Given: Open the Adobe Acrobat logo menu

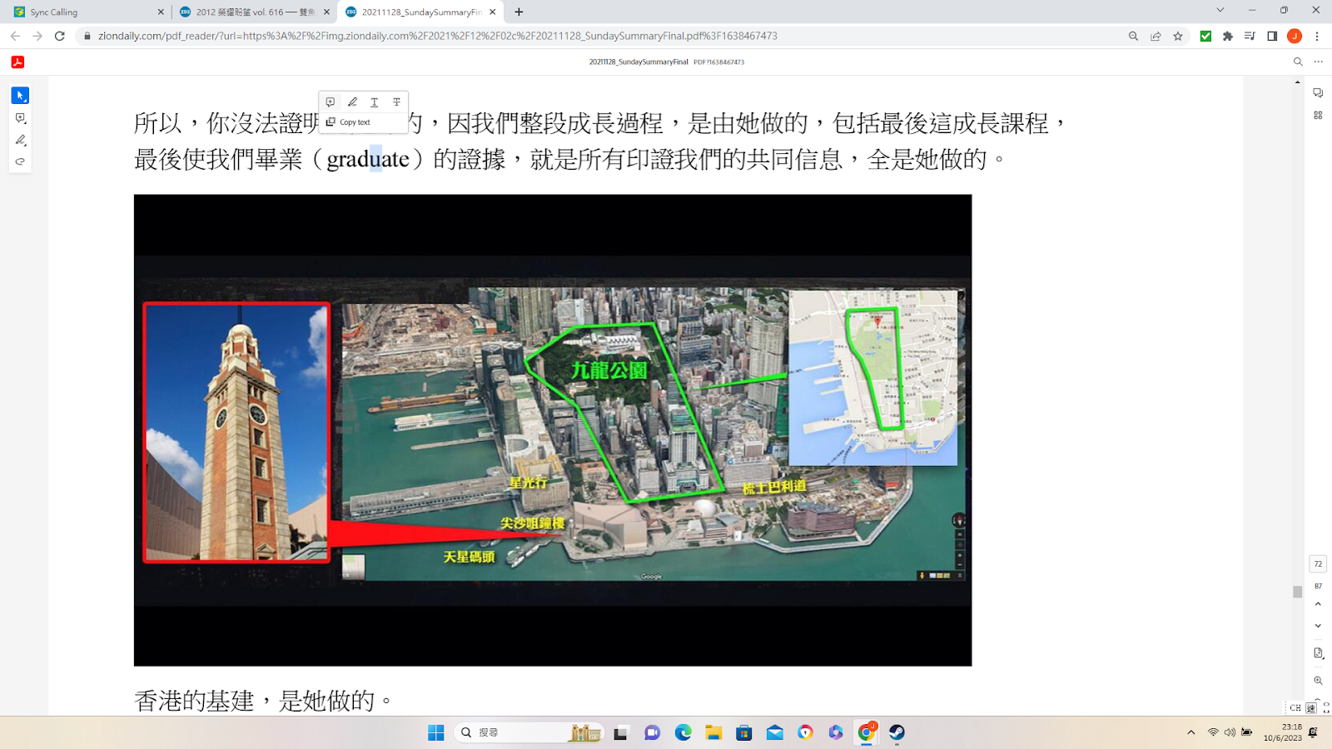Looking at the screenshot, I should 17,62.
